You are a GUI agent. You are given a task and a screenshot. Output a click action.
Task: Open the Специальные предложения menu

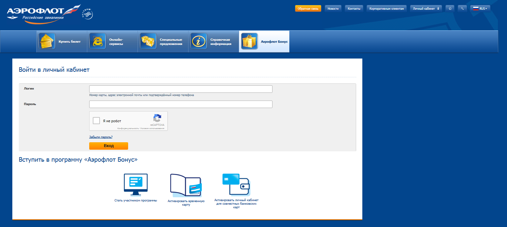163,41
